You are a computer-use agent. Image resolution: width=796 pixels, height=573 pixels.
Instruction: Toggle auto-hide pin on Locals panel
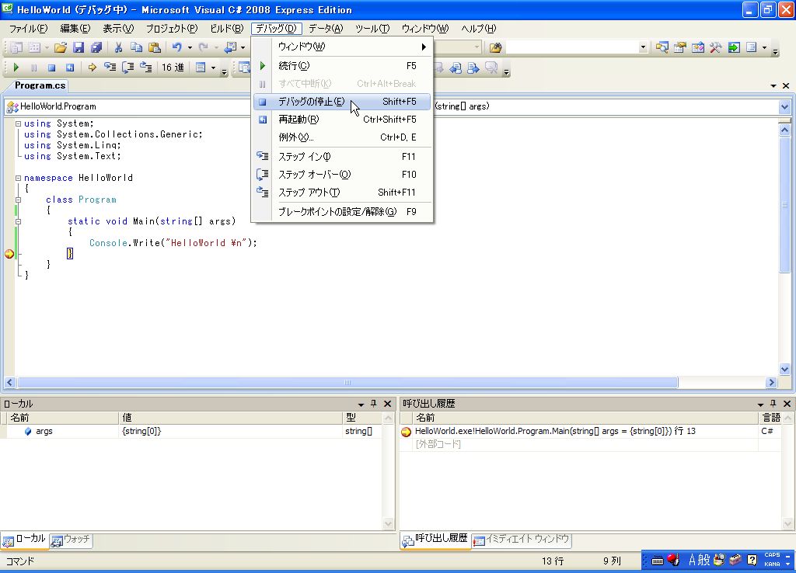(374, 404)
